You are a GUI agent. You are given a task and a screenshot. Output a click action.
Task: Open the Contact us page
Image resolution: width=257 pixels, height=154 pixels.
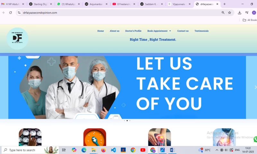pyautogui.click(x=183, y=31)
